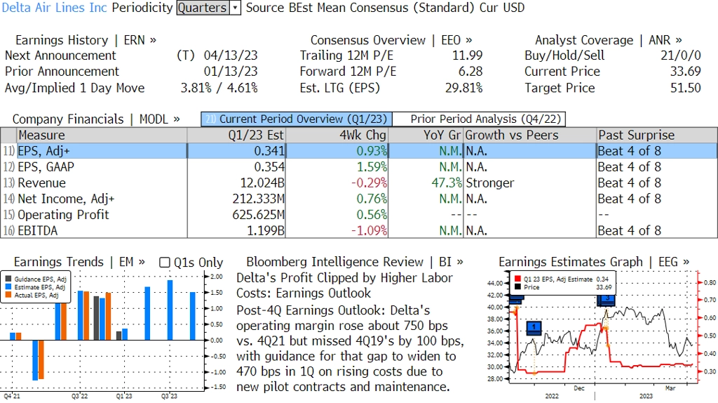Click the Revenue YoY growth 47.3%
Screen dimensions: 718x403
447,183
